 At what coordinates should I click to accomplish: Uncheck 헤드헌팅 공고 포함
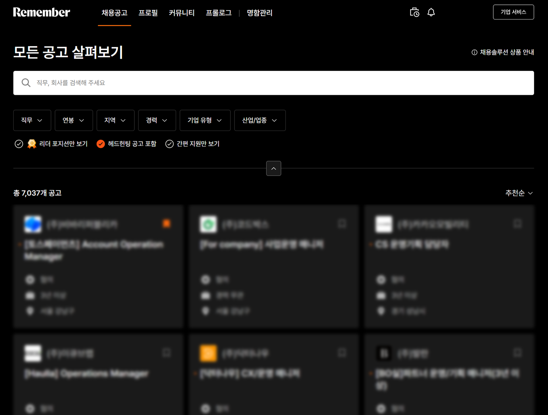coord(101,144)
